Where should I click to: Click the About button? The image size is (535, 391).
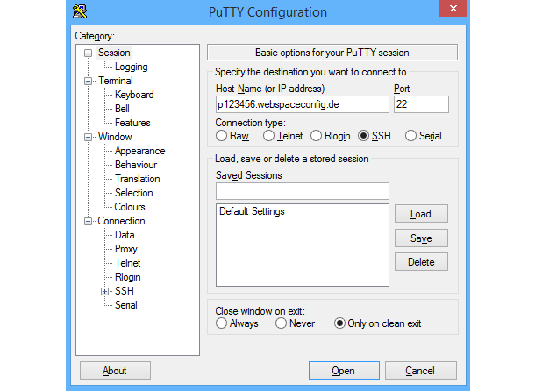click(115, 371)
